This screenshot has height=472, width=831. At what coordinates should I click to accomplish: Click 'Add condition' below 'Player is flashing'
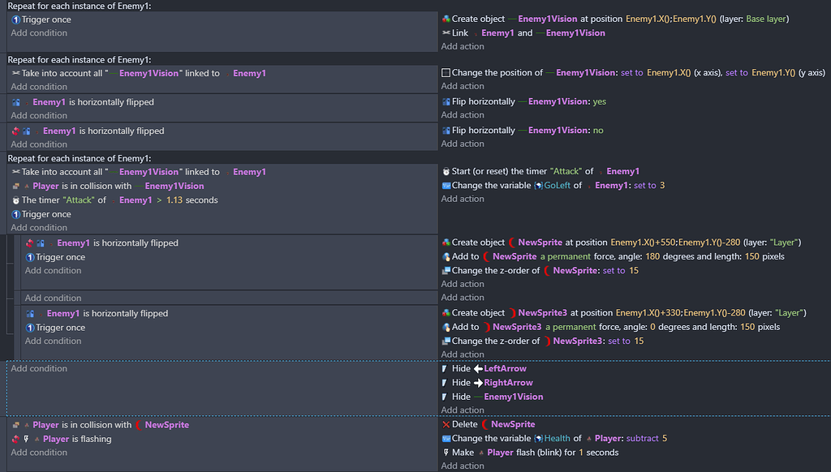(x=39, y=453)
